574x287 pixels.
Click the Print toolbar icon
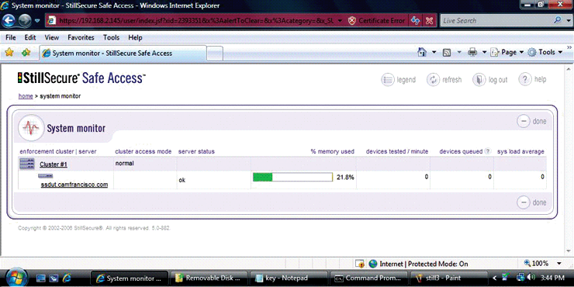click(x=472, y=53)
